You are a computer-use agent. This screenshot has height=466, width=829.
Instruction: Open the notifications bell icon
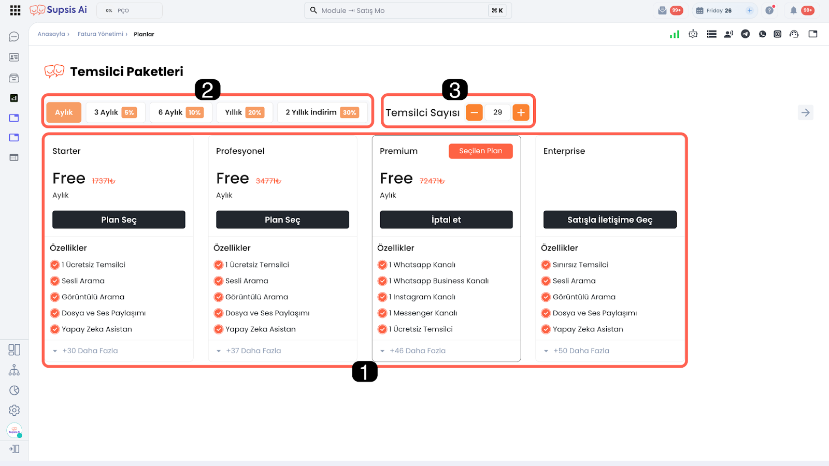pyautogui.click(x=793, y=10)
